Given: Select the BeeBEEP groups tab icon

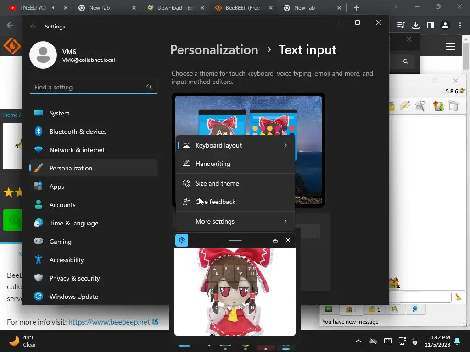Looking at the screenshot, I should [395, 309].
